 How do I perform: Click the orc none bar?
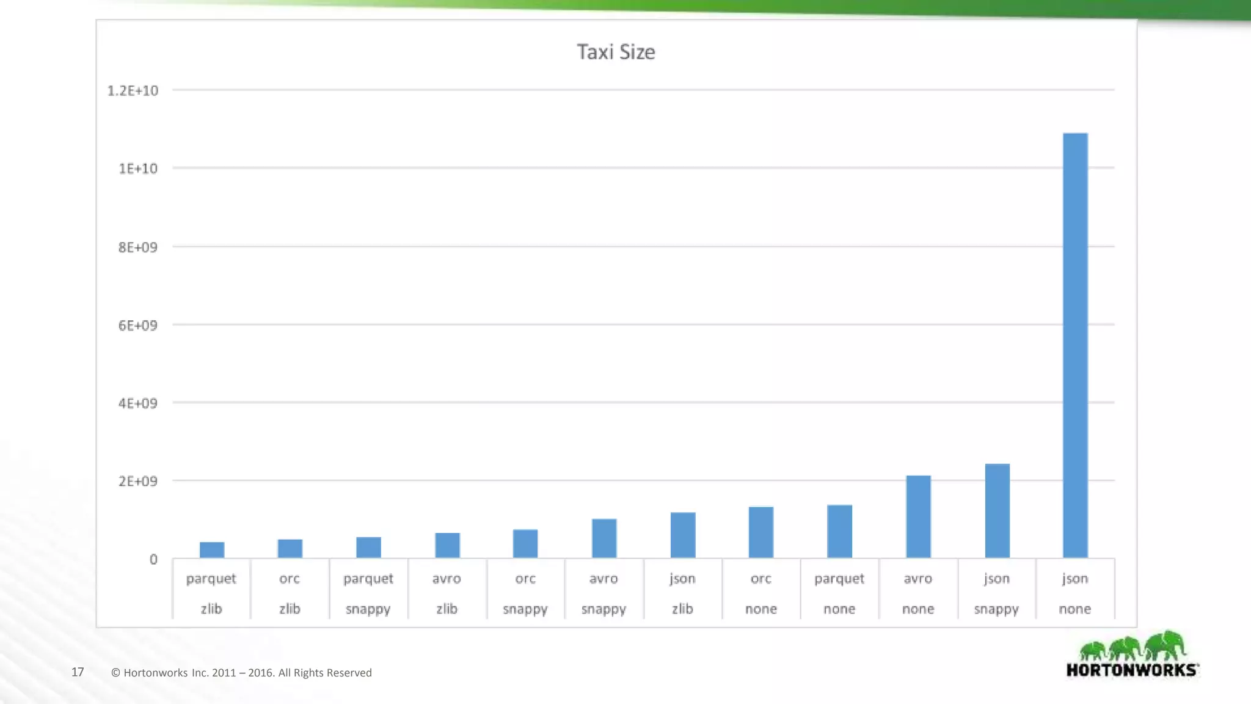coord(761,532)
